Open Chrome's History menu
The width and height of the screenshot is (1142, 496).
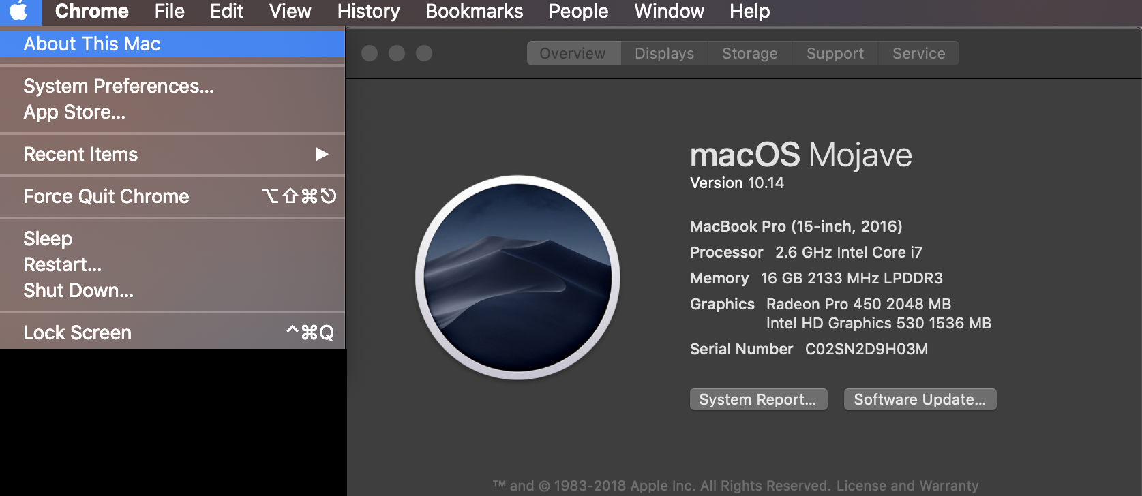click(x=368, y=12)
